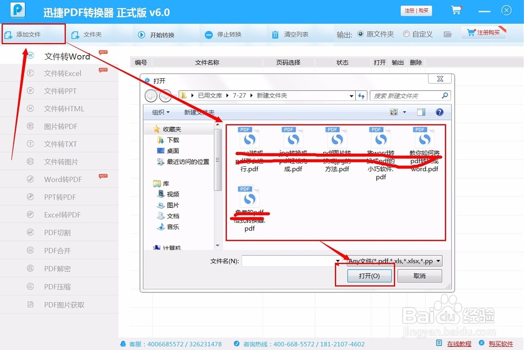Open the output folder browse icon
The image size is (524, 350).
pyautogui.click(x=447, y=34)
